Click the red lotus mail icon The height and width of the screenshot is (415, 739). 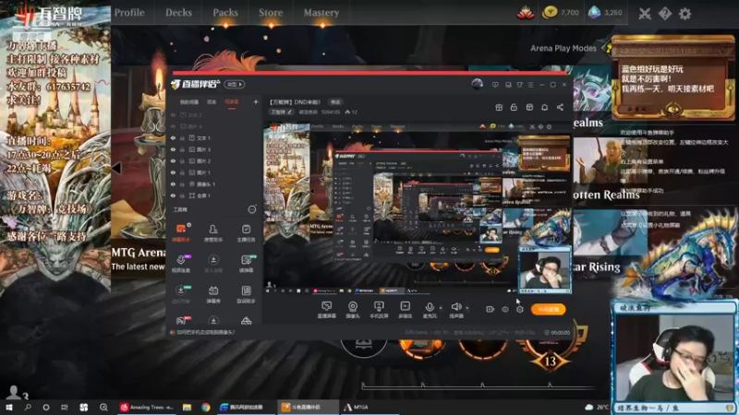tap(525, 13)
